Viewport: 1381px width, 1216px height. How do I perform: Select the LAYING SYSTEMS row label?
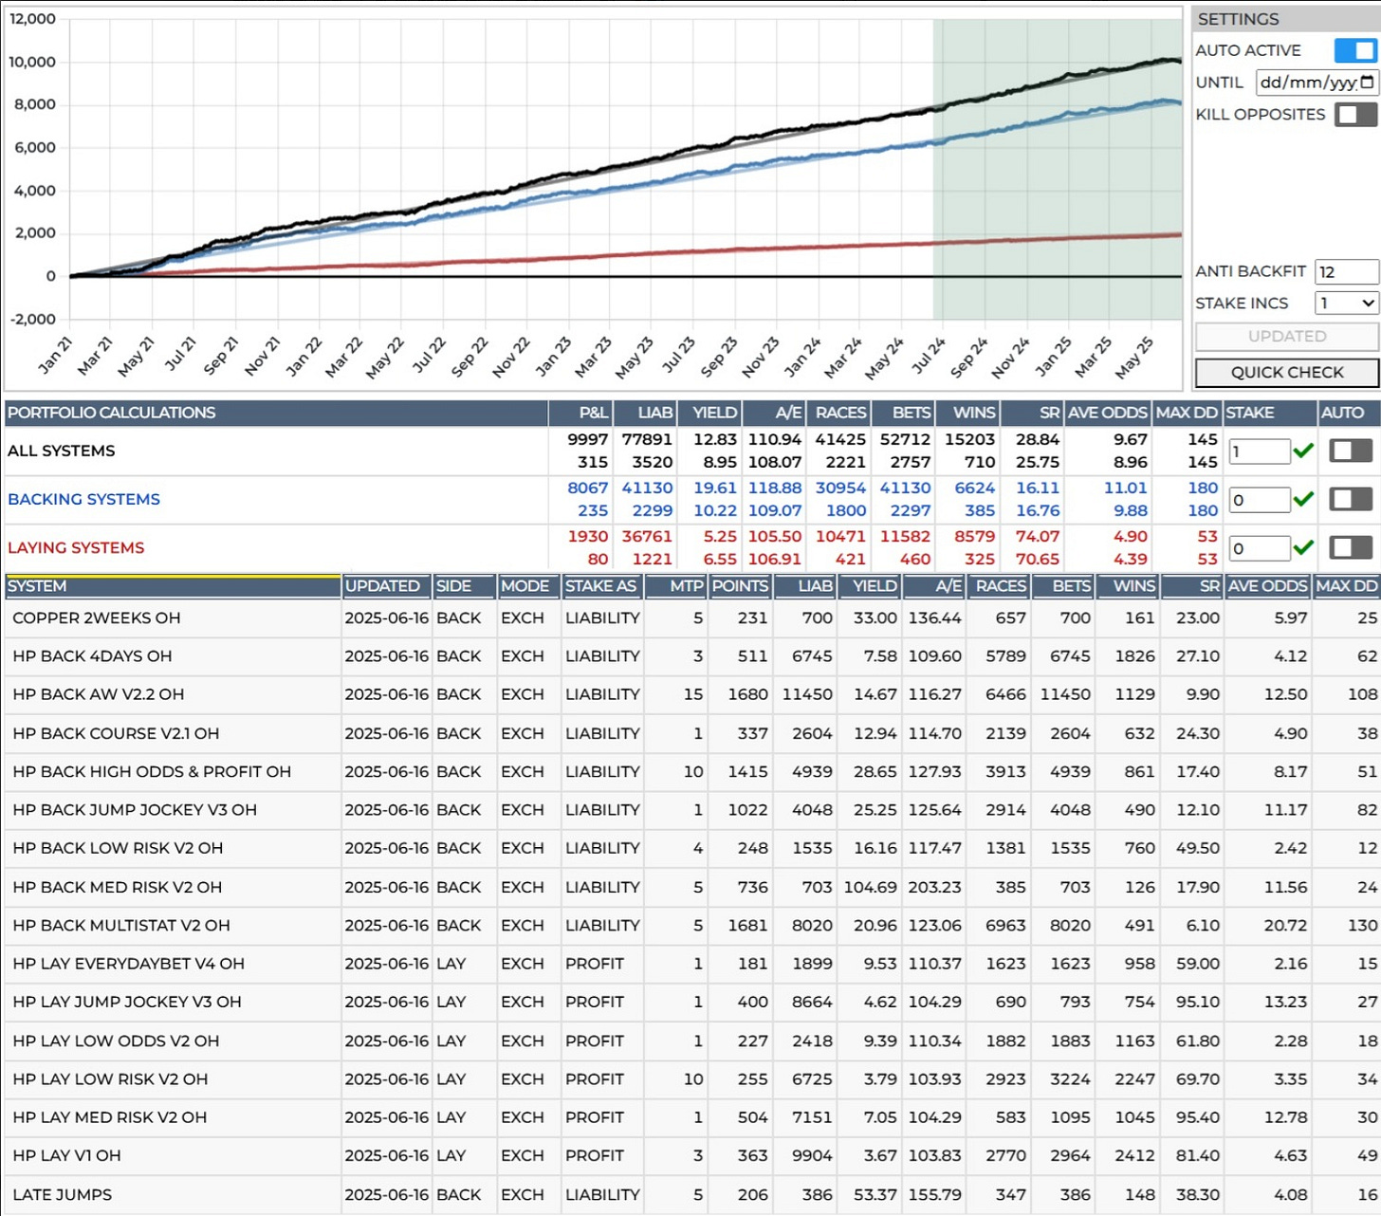(x=76, y=547)
